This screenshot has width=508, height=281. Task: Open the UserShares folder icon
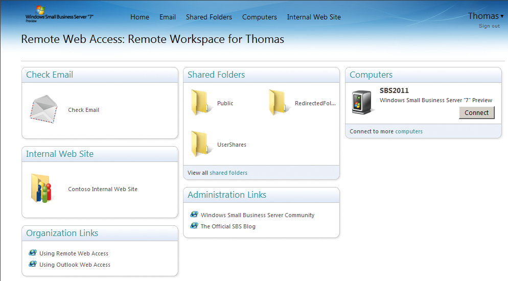pos(201,144)
